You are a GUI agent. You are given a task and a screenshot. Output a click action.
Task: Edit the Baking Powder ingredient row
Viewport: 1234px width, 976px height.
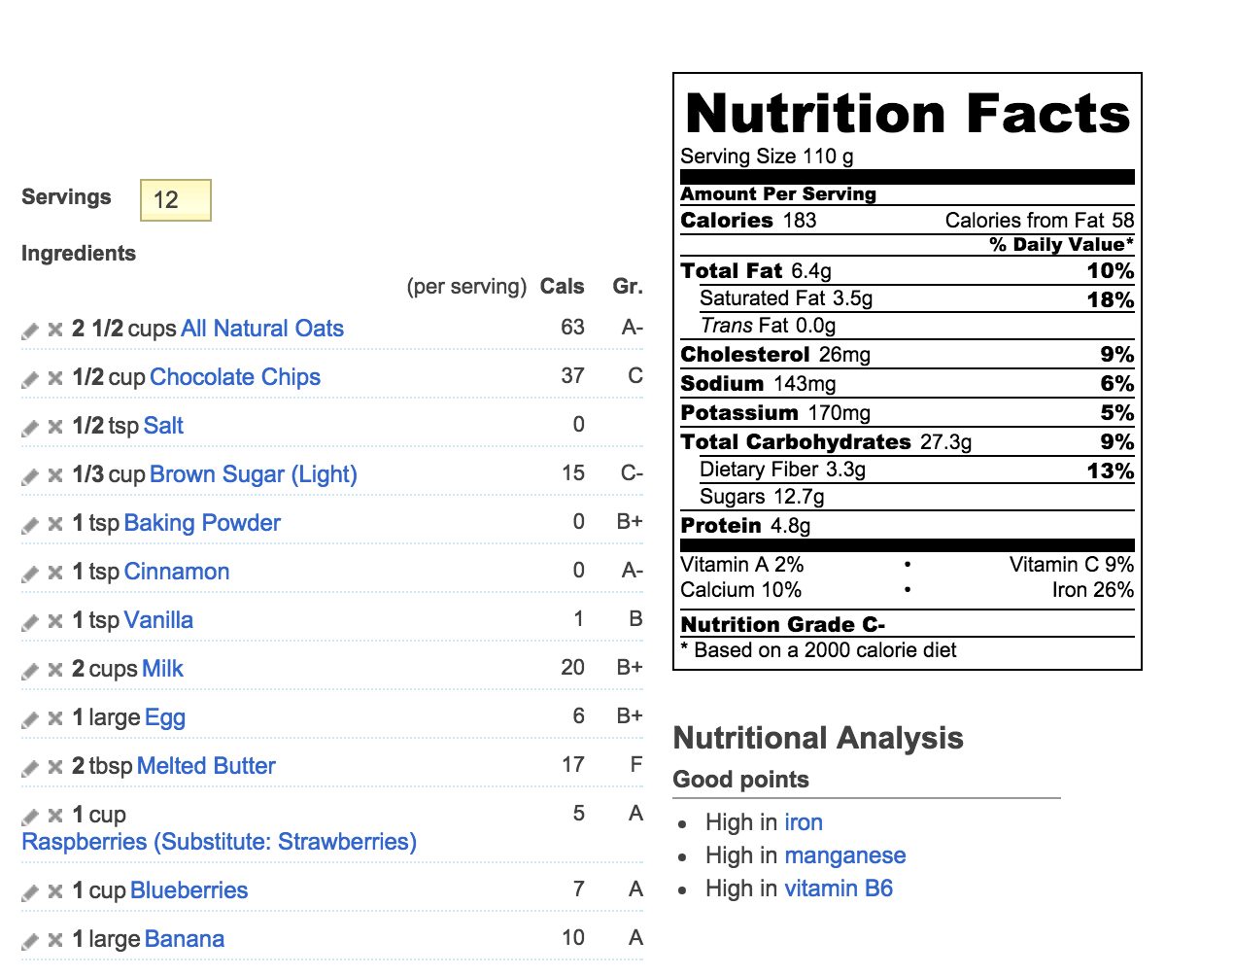click(30, 525)
